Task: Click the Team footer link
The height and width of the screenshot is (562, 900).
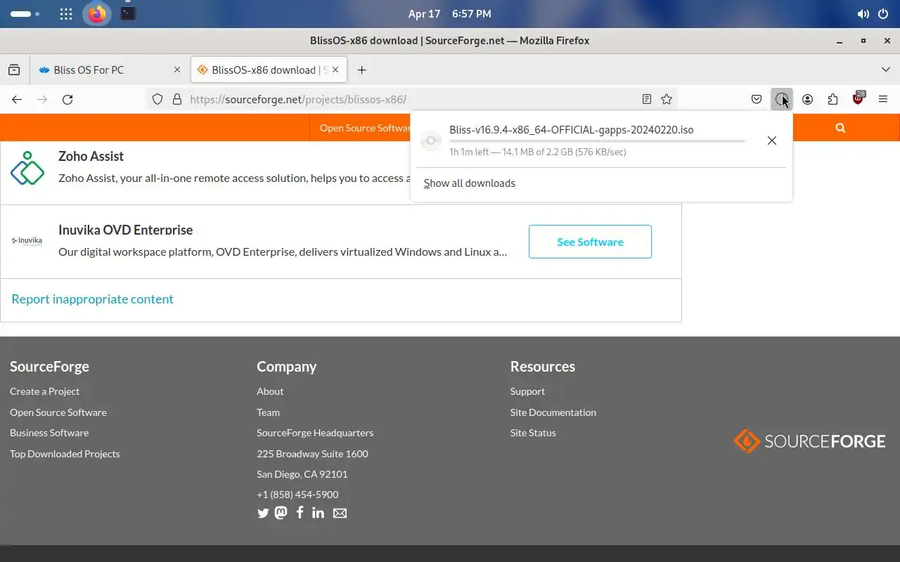Action: click(268, 412)
